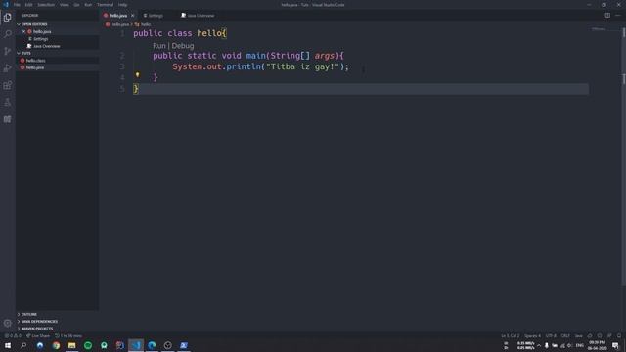Click the Ln, Col cursor position indicator
Screen dimensions: 626x352
click(x=511, y=336)
